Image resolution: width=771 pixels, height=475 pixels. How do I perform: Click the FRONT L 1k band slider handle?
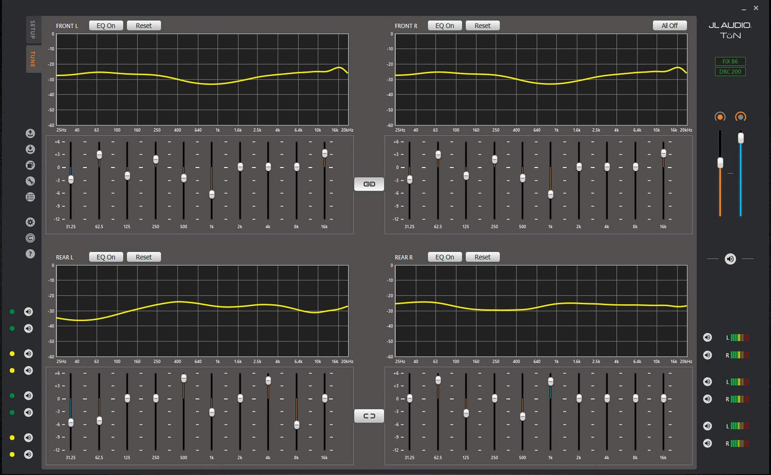point(212,194)
